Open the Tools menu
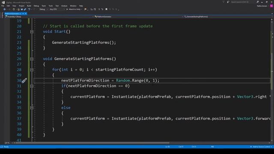 (51, 6)
